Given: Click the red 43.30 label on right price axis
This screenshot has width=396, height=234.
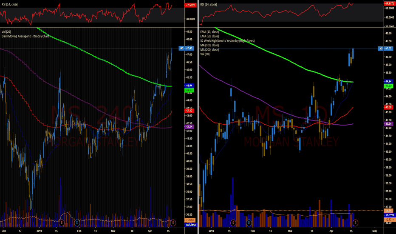Looking at the screenshot, I should (x=389, y=107).
